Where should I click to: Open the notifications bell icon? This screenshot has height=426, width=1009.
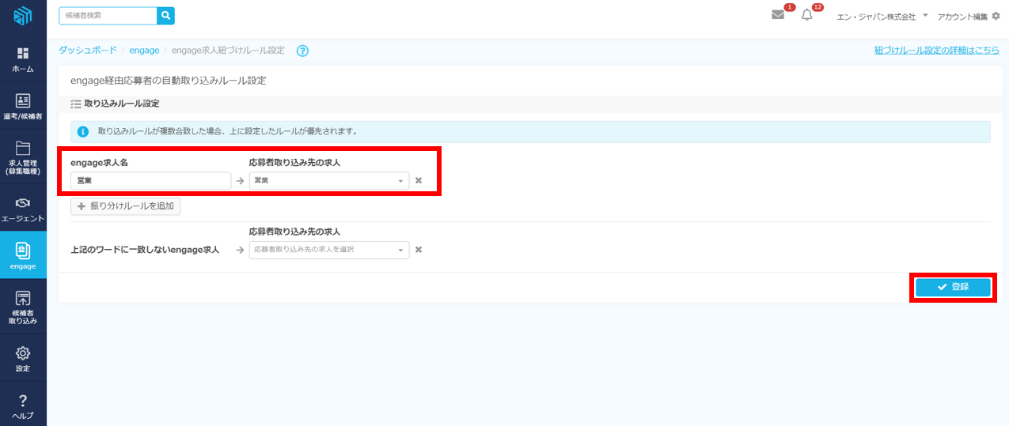[x=807, y=15]
